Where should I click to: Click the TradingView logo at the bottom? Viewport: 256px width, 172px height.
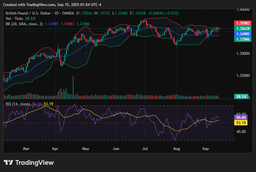point(28,163)
